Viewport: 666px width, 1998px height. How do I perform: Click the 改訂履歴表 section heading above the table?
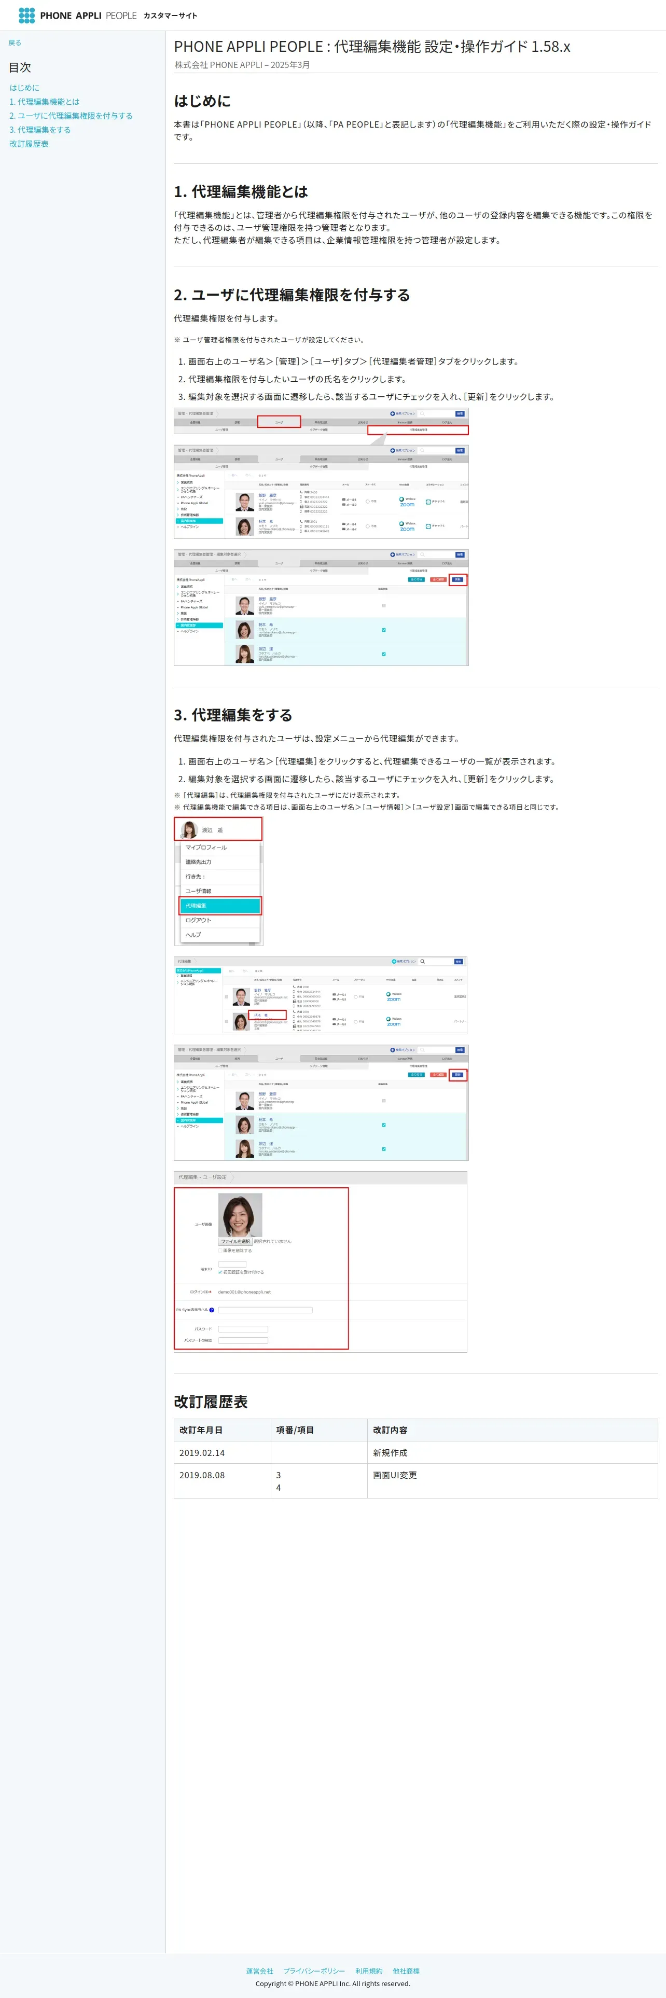[211, 1402]
